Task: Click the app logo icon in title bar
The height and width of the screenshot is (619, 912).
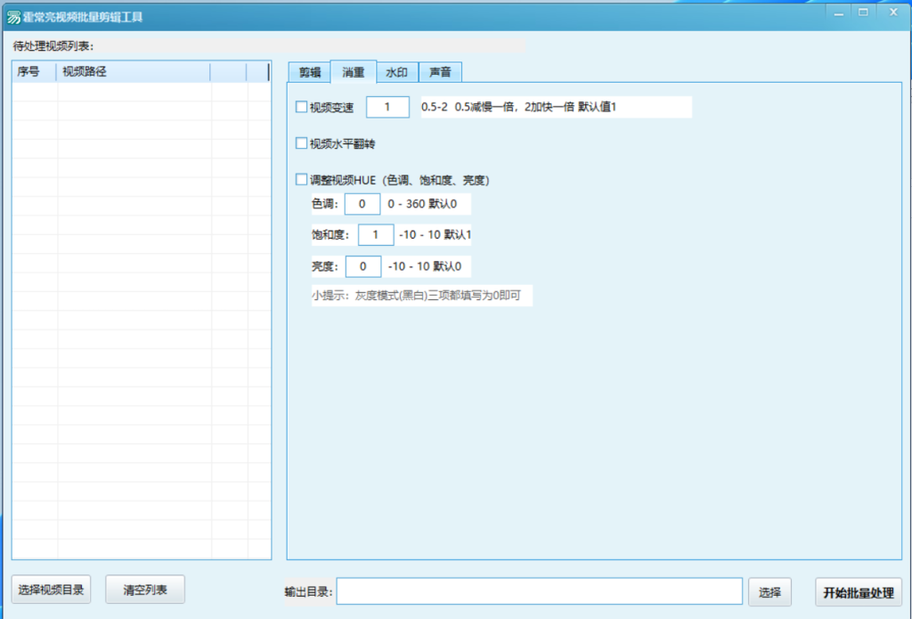Action: 14,17
